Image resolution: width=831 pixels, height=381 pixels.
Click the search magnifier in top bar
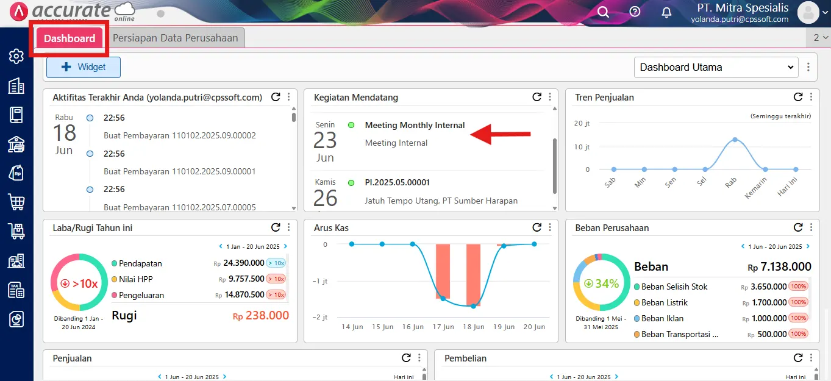[x=603, y=12]
